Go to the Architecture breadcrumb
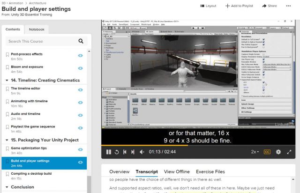The image size is (300, 193). coord(37,3)
